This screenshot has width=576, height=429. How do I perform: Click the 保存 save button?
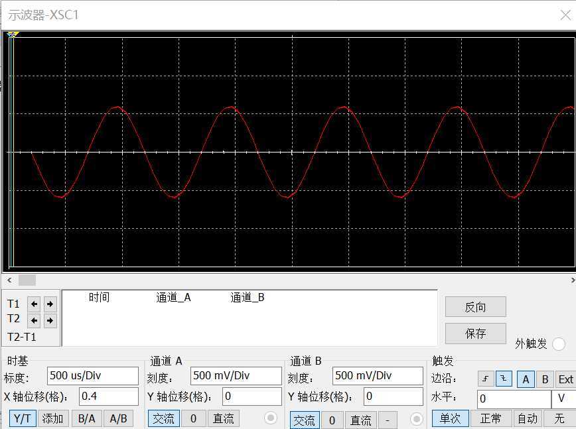[476, 334]
